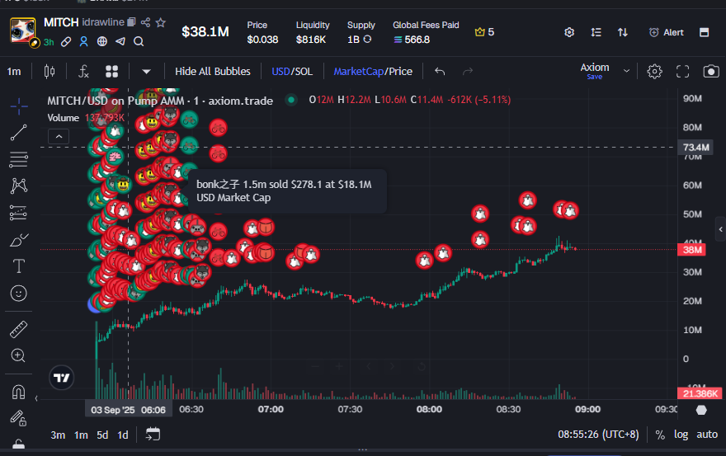This screenshot has height=456, width=726.
Task: Refresh the supply value
Action: click(367, 40)
